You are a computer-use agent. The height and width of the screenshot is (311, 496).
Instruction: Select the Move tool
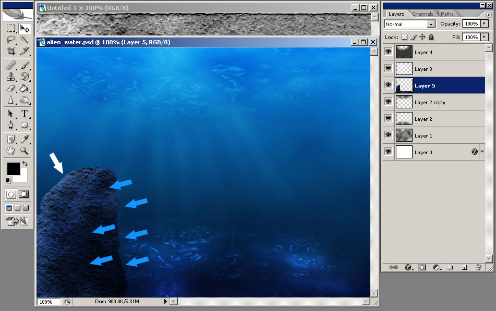(25, 29)
